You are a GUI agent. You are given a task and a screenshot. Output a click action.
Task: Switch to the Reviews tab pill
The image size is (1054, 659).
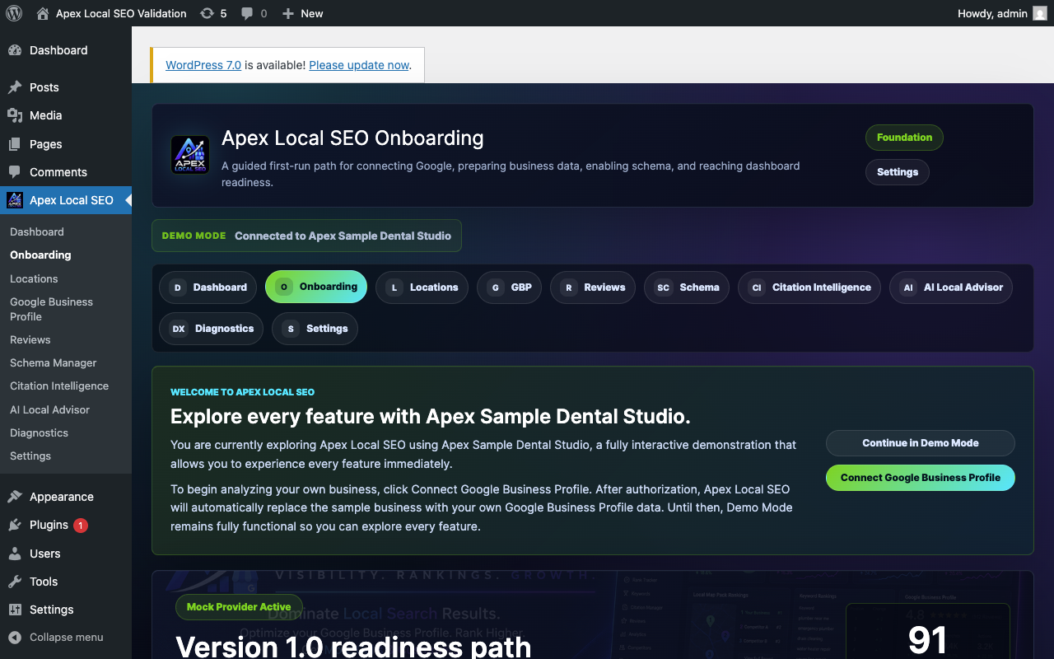[x=593, y=287]
